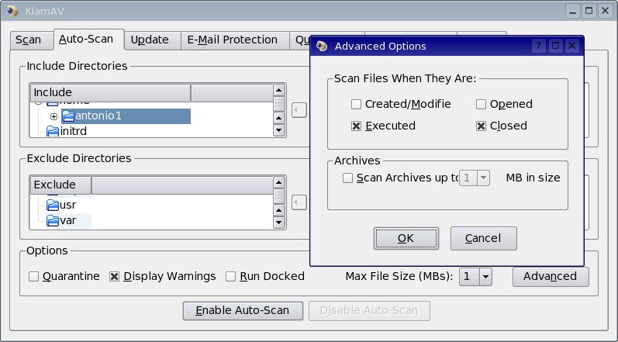
Task: Click left arrow button beside Exclude list
Action: (x=299, y=202)
